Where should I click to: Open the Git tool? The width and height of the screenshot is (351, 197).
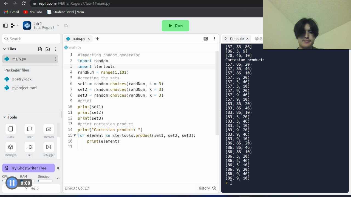click(x=30, y=149)
